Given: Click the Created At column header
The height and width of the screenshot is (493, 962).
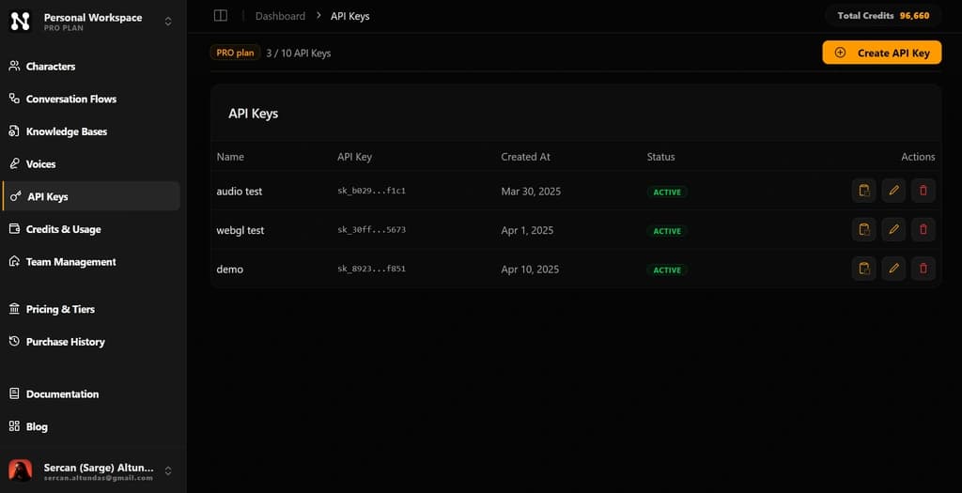Looking at the screenshot, I should [525, 157].
